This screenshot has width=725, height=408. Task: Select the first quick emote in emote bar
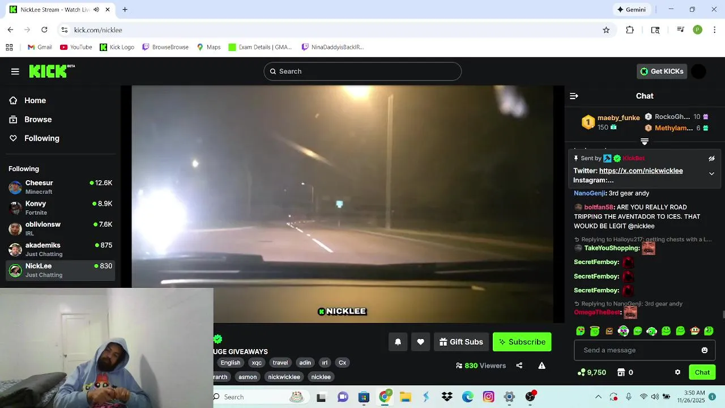pos(581,331)
